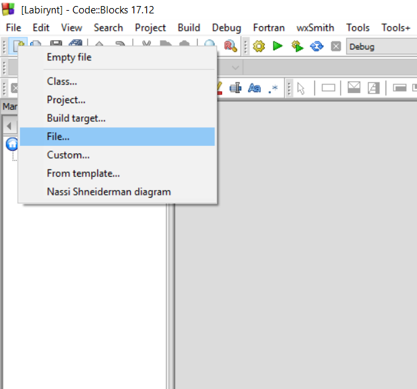Viewport: 417px width, 389px height.
Task: Click the Abort build icon
Action: point(336,46)
